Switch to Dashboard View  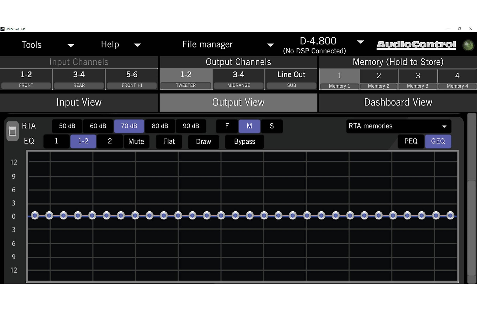coord(398,103)
